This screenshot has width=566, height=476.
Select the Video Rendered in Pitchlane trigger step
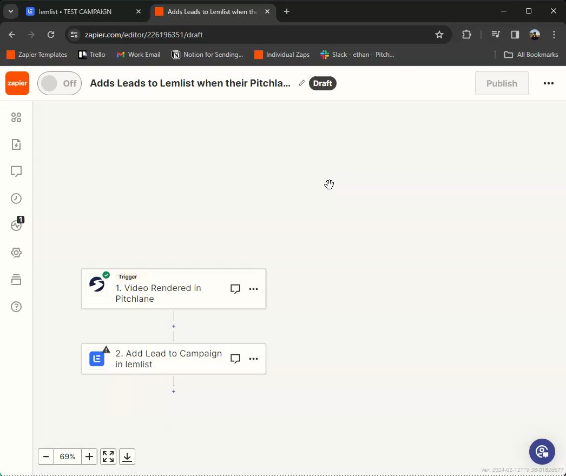click(174, 289)
